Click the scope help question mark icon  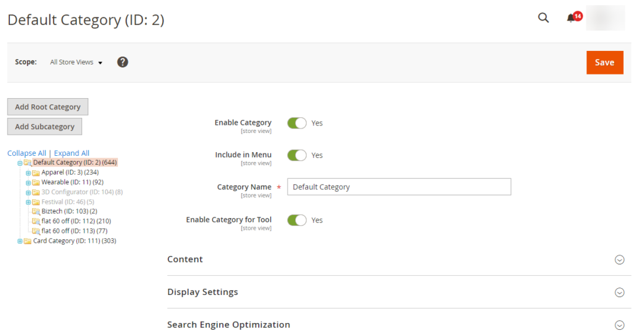click(x=122, y=62)
